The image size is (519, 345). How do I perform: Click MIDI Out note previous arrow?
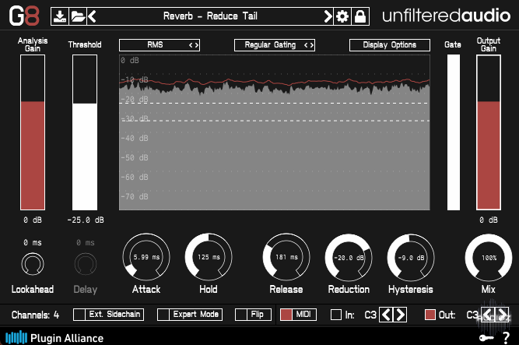pyautogui.click(x=487, y=315)
